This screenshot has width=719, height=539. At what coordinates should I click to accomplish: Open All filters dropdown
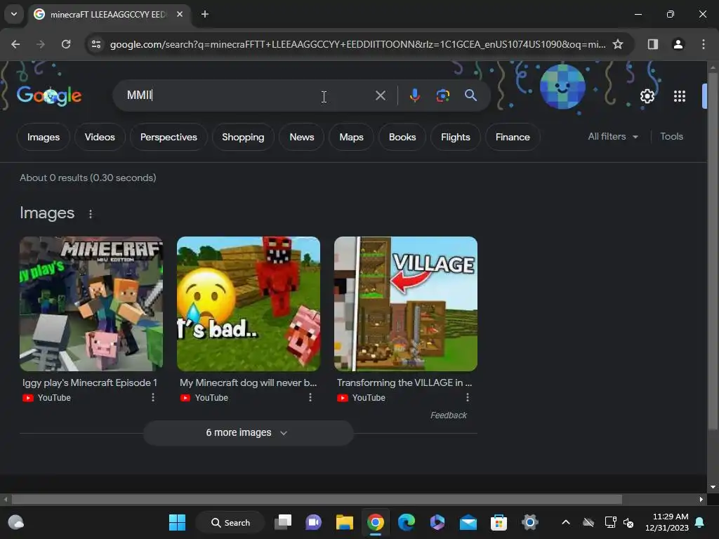(x=613, y=137)
